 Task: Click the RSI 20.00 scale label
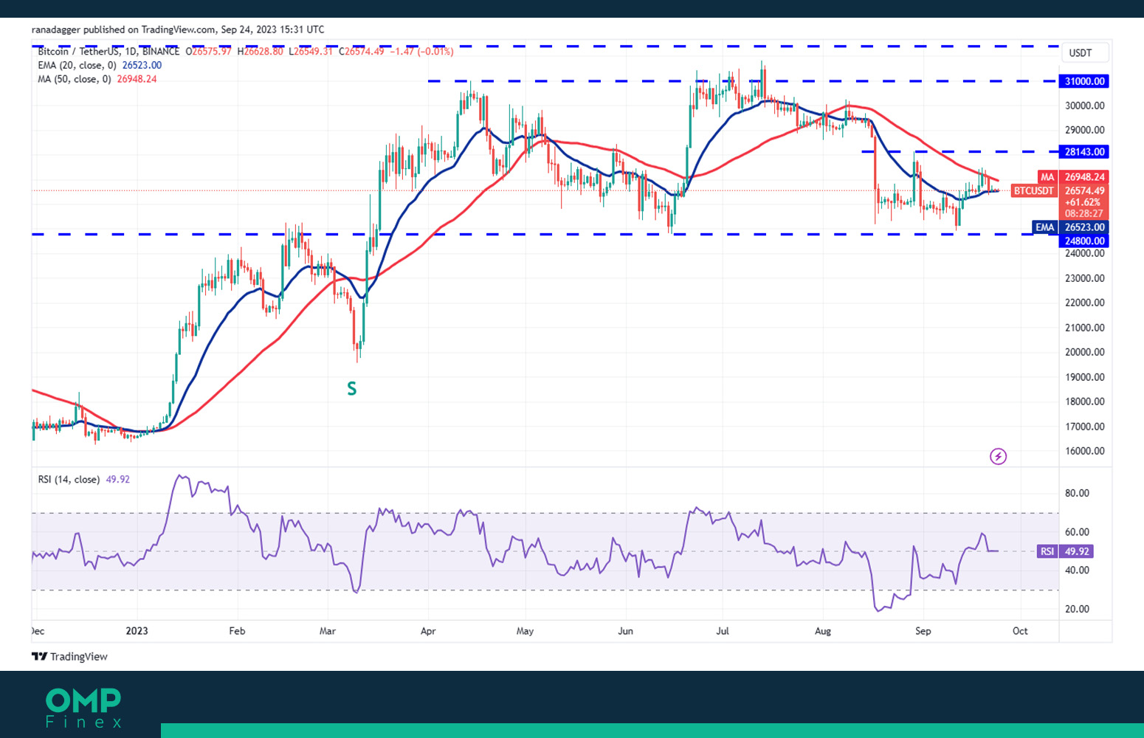pos(1077,609)
